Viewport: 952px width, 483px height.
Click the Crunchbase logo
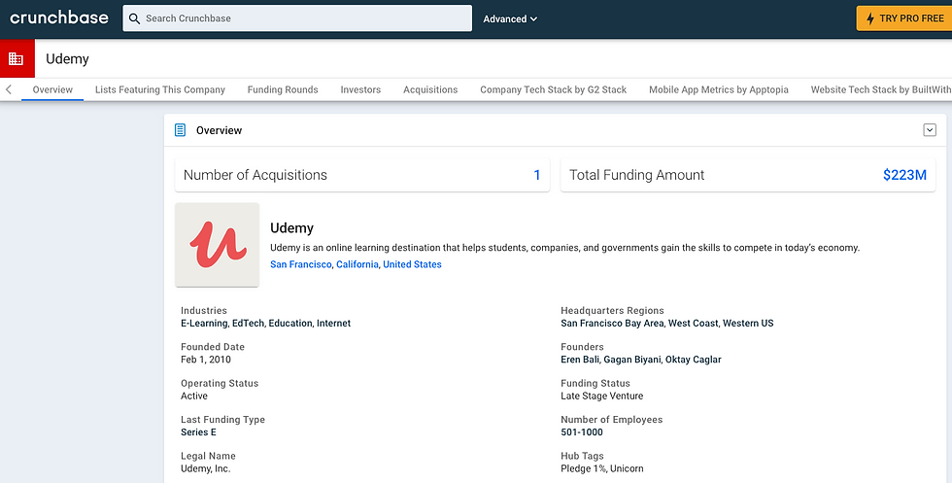pos(59,17)
